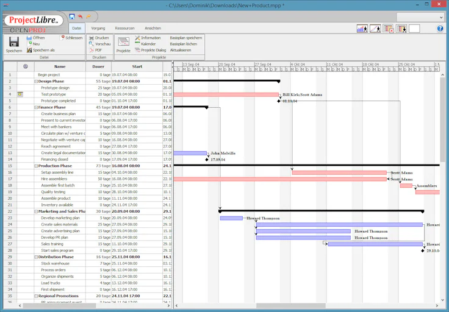
Task: Select the Assemble first batch Gantt bar
Action: tap(406, 186)
